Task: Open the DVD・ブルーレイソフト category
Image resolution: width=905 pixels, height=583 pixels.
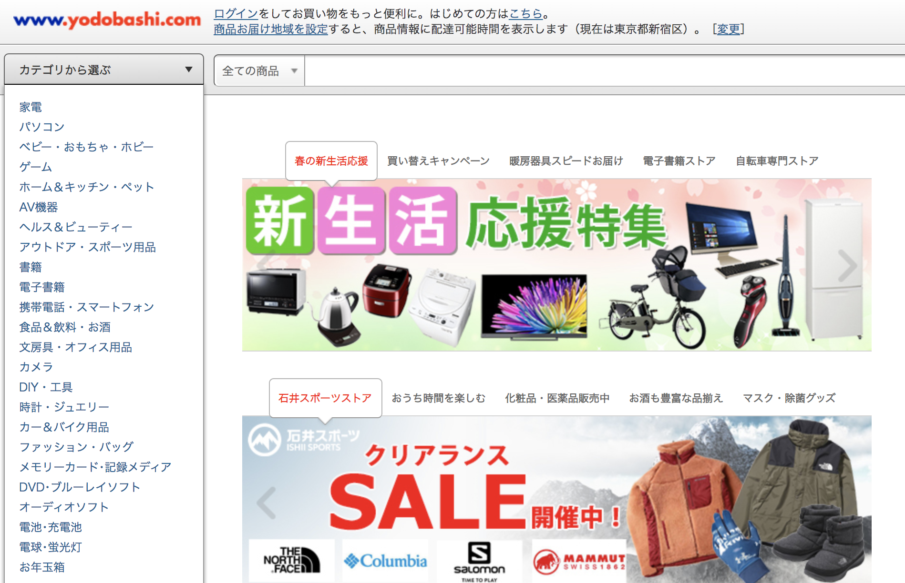Action: pyautogui.click(x=80, y=487)
